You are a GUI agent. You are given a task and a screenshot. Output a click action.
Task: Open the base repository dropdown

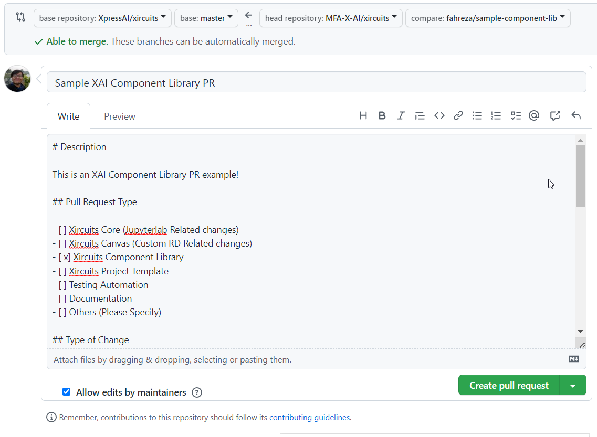click(x=102, y=18)
